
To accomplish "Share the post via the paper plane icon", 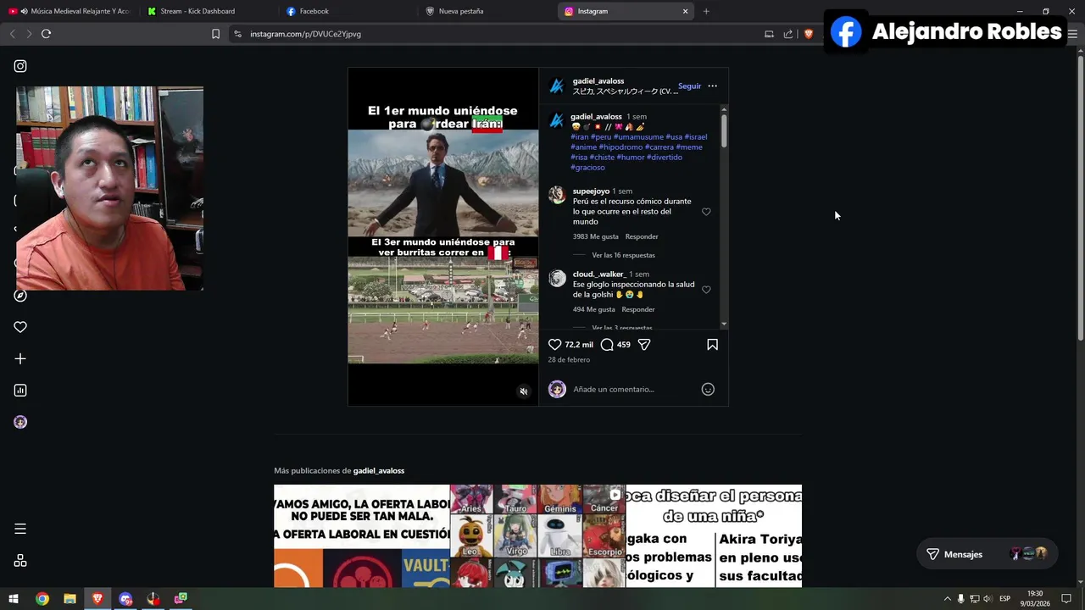I will (x=644, y=345).
